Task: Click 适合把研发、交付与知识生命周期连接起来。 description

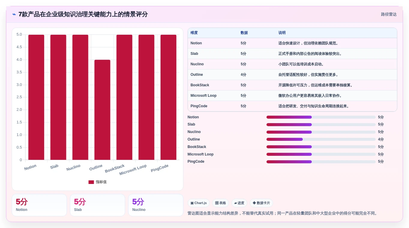Action: (314, 106)
